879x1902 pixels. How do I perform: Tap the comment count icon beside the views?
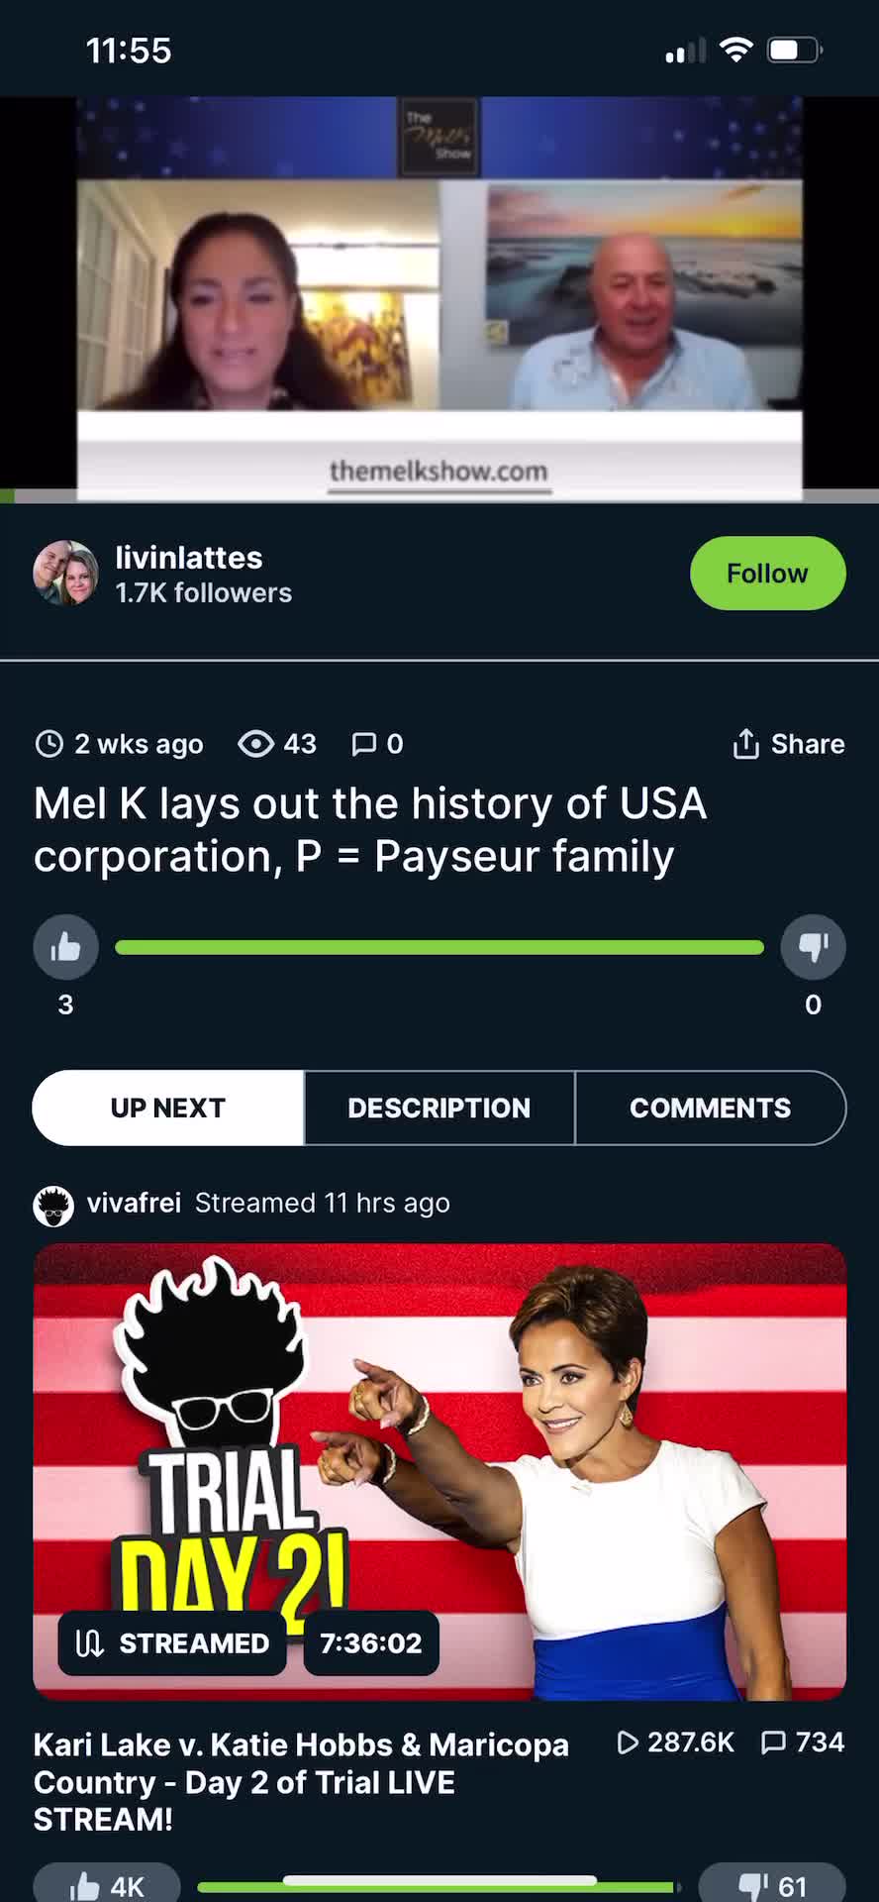click(364, 744)
